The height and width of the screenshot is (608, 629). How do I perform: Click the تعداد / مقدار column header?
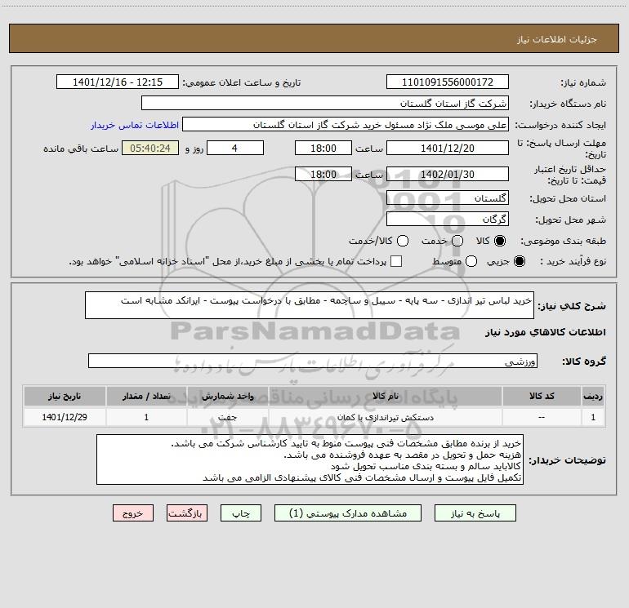click(x=146, y=396)
